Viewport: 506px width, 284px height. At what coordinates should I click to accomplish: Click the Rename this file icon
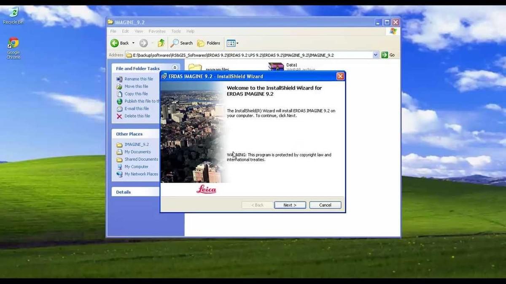click(x=119, y=79)
